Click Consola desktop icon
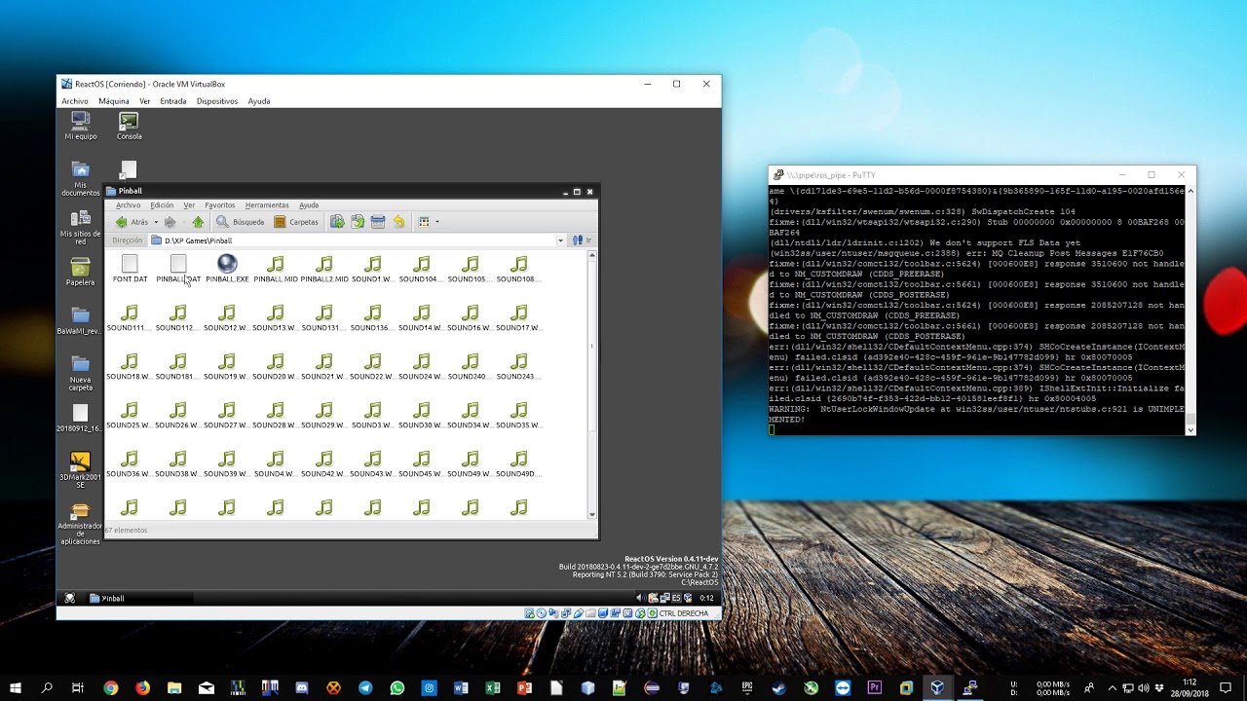This screenshot has height=701, width=1247. (x=129, y=126)
